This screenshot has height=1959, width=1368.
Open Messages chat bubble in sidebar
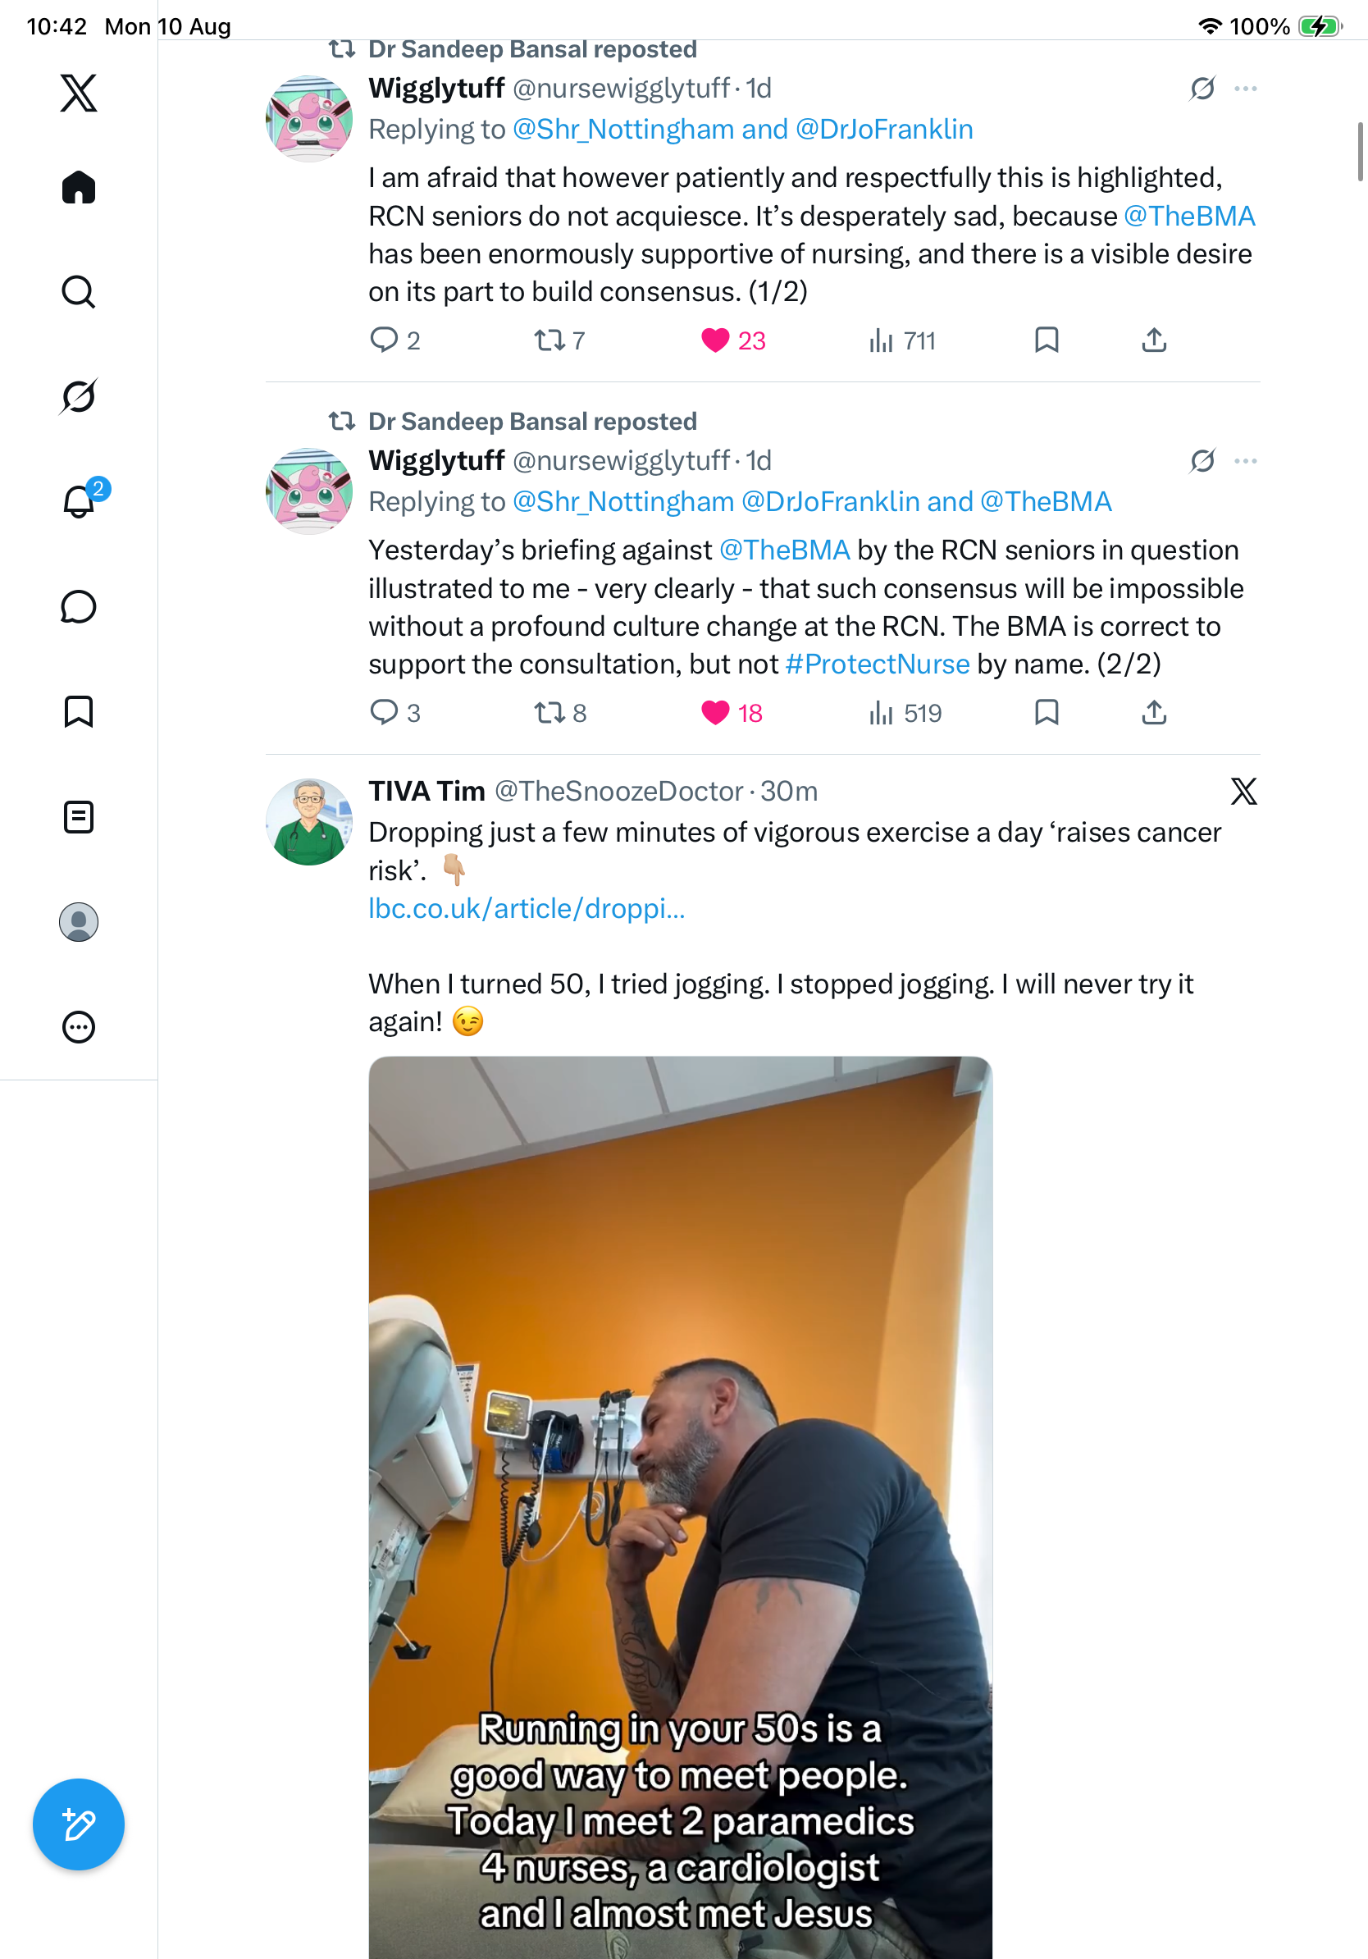click(x=79, y=606)
